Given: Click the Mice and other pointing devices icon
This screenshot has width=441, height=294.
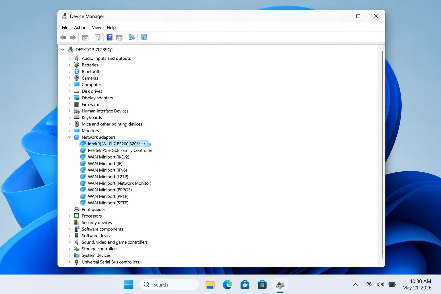Looking at the screenshot, I should point(77,124).
